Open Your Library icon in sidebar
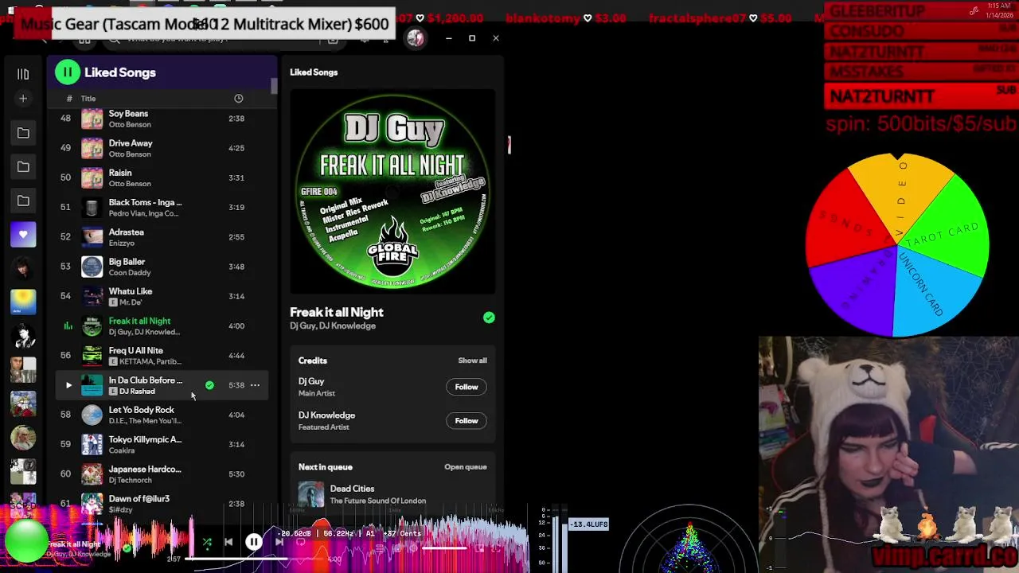 tap(23, 74)
